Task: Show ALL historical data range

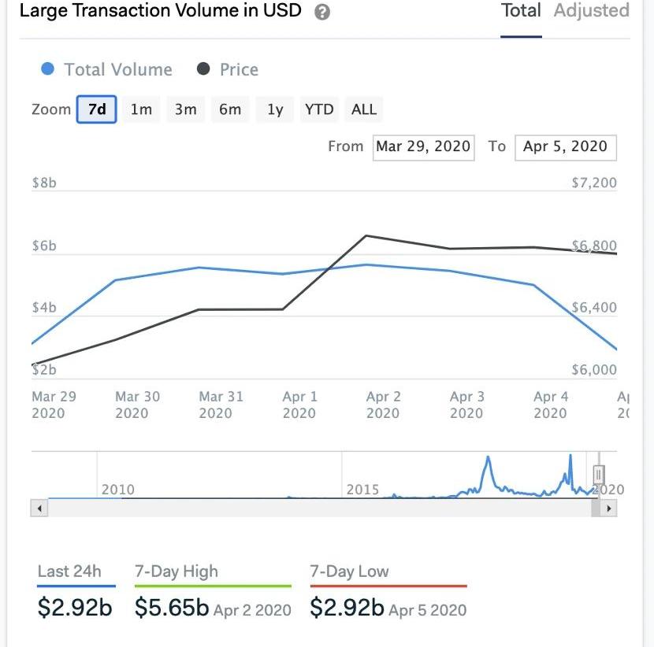Action: [364, 109]
